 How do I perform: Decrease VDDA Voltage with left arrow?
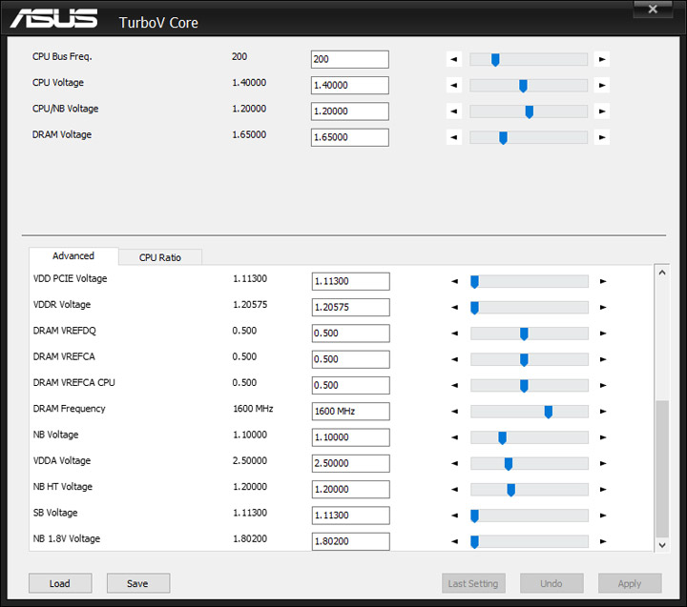(455, 463)
